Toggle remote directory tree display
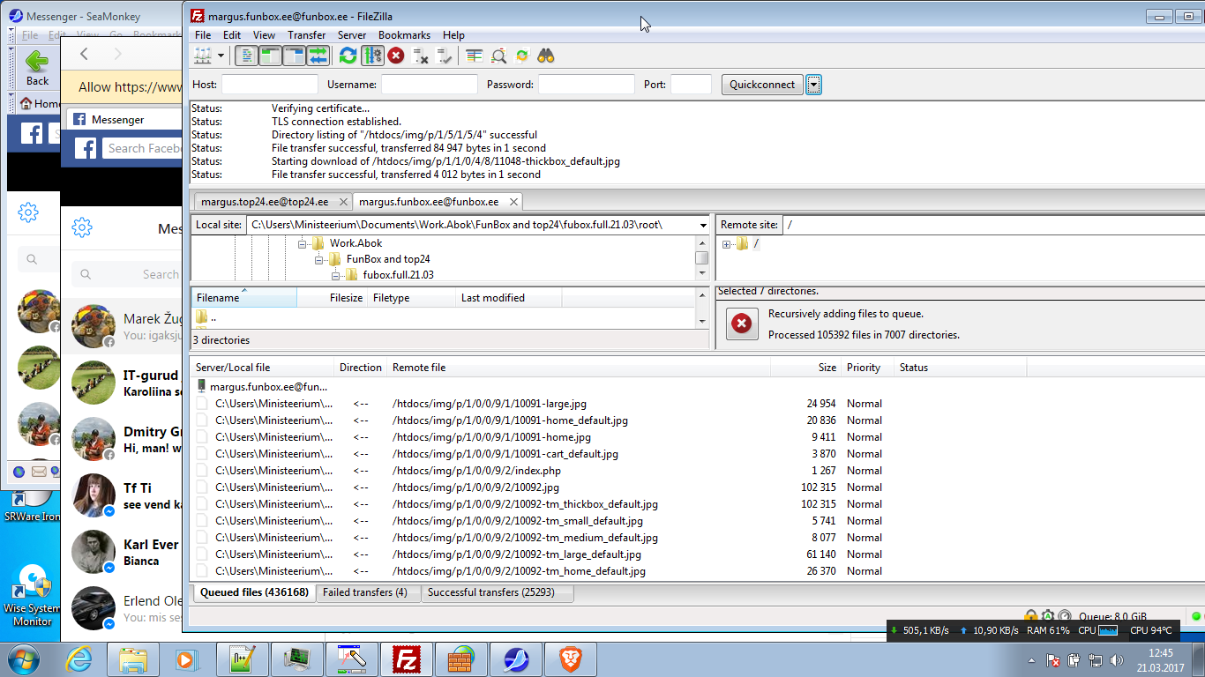This screenshot has width=1205, height=677. pyautogui.click(x=294, y=56)
